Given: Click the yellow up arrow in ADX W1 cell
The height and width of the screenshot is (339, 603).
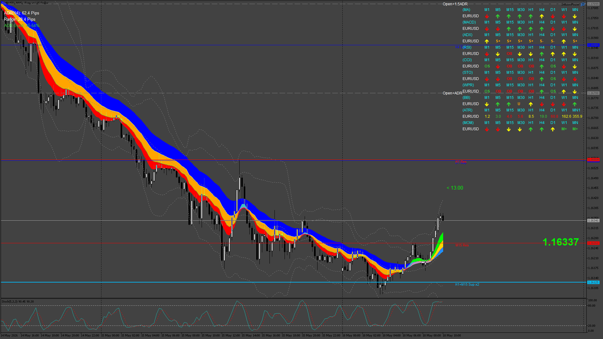Looking at the screenshot, I should click(564, 41).
